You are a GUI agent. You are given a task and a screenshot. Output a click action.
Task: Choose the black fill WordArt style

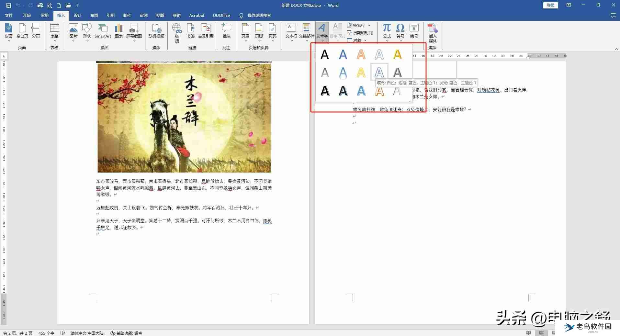[325, 54]
